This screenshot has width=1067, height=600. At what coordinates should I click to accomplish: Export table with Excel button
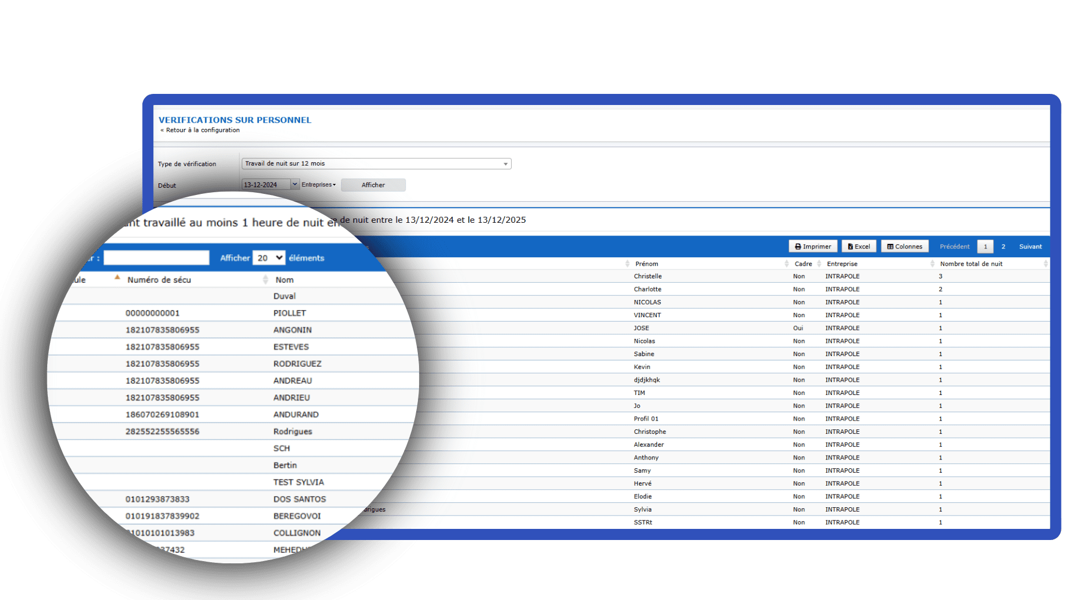pyautogui.click(x=859, y=247)
